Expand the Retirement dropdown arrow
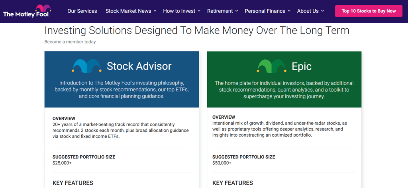The image size is (408, 188). click(237, 11)
